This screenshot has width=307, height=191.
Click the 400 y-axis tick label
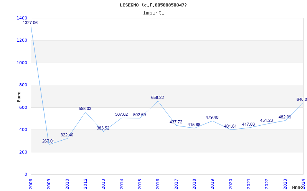(23, 129)
